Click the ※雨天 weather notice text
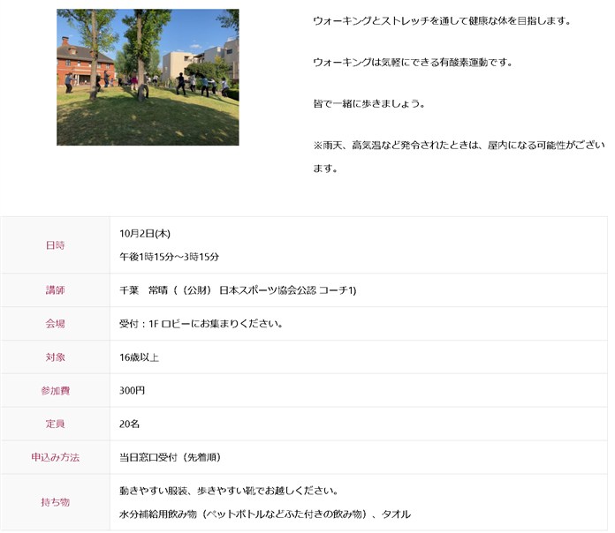 (459, 145)
